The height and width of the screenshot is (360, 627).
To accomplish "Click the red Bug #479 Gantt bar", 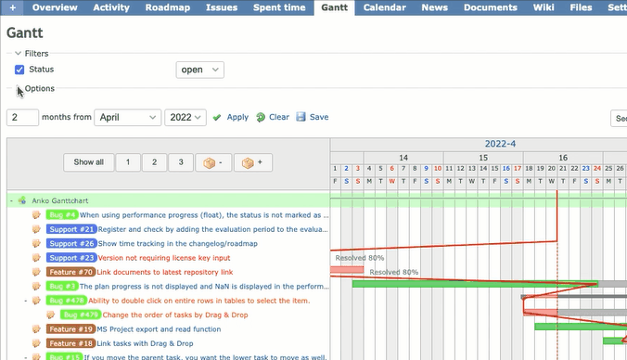I will coord(540,312).
